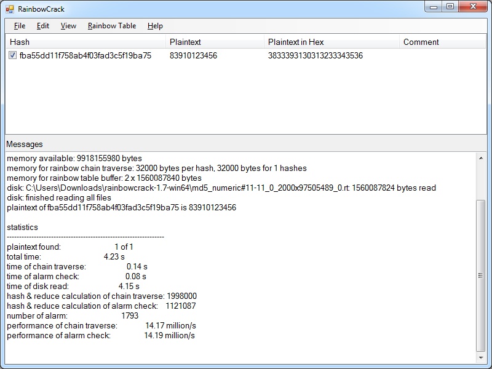Click the 'time of disk read' line

(x=73, y=286)
